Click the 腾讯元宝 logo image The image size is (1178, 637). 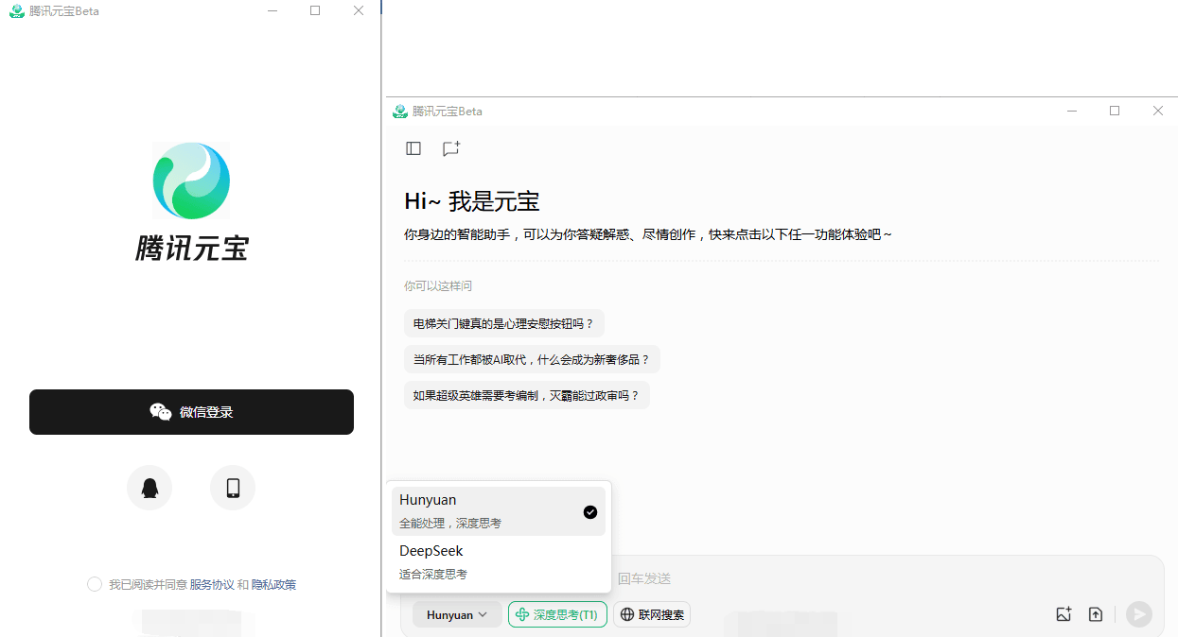pyautogui.click(x=191, y=181)
